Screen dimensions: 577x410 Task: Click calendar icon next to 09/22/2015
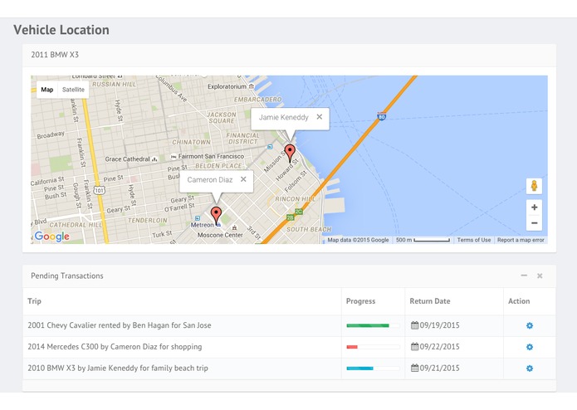pyautogui.click(x=414, y=346)
